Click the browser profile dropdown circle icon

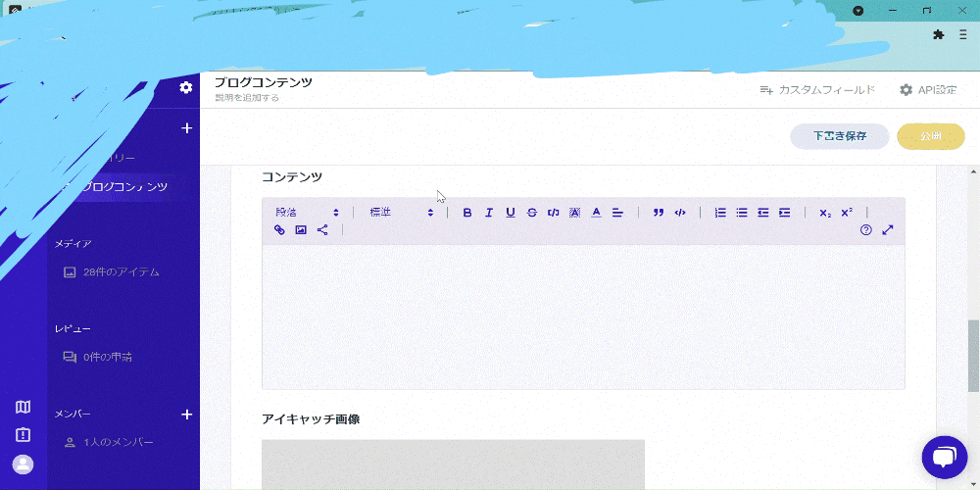point(858,11)
